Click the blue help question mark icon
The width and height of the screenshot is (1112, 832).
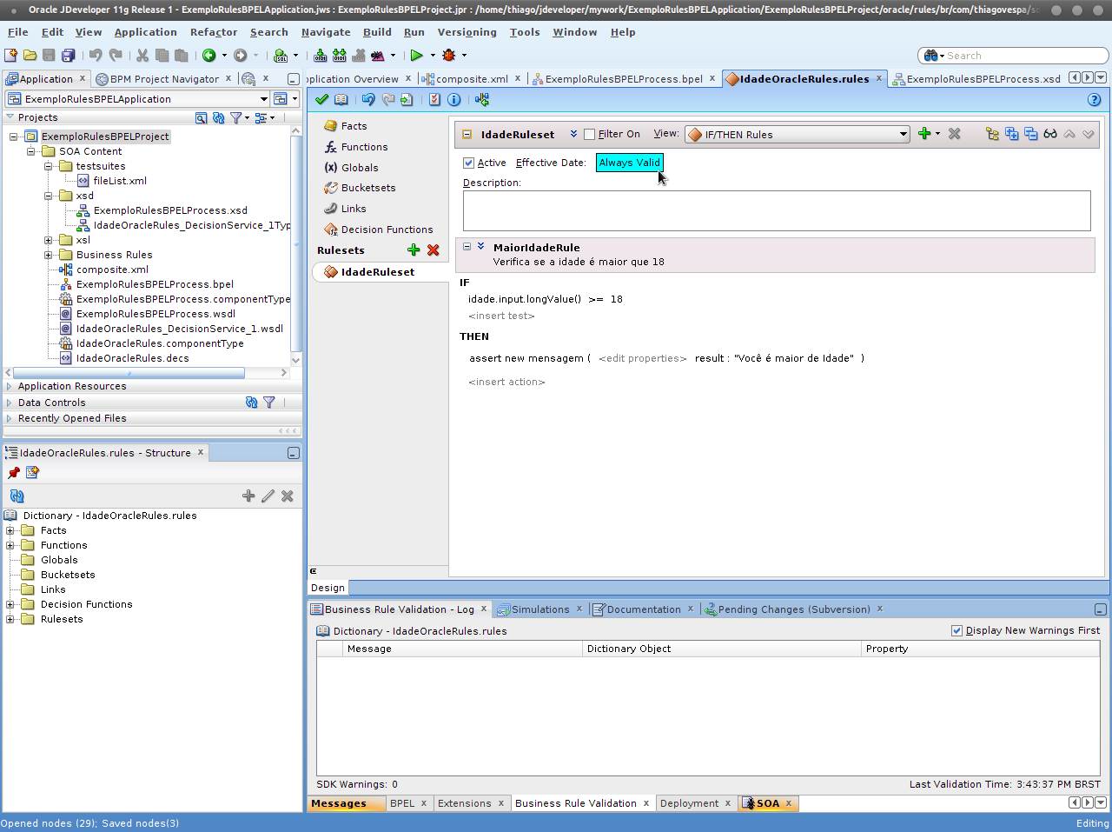[x=1094, y=99]
